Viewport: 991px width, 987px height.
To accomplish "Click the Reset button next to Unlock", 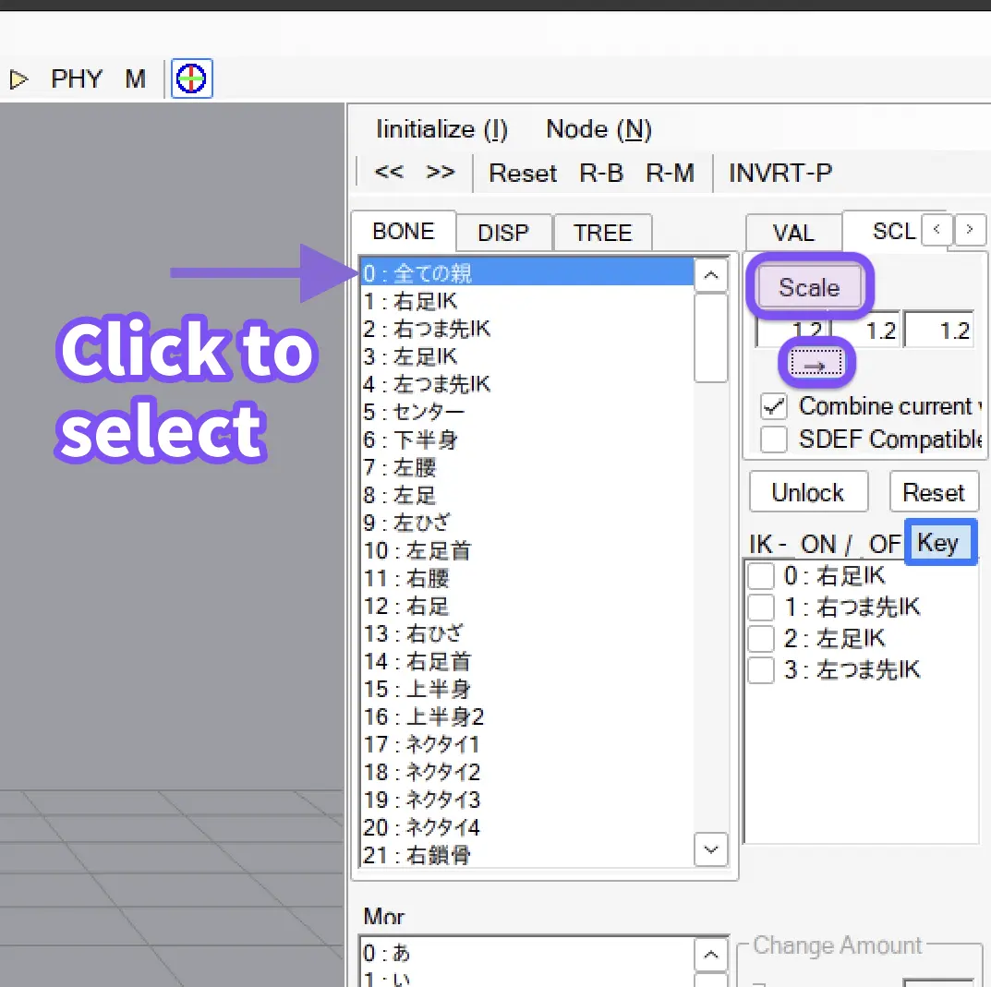I will click(x=934, y=491).
